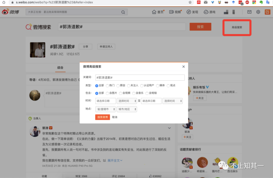Image resolution: width=273 pixels, height=178 pixels.
Task: Click the browser address bar URL
Action: point(54,2)
